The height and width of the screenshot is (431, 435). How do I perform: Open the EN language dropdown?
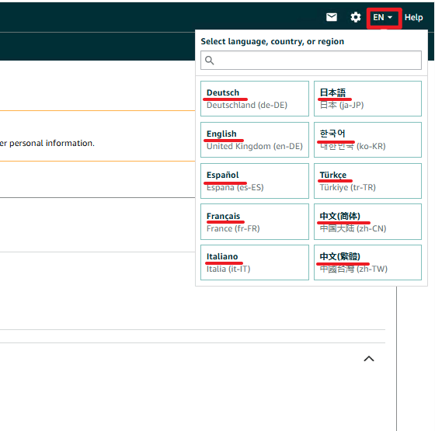[x=384, y=18]
